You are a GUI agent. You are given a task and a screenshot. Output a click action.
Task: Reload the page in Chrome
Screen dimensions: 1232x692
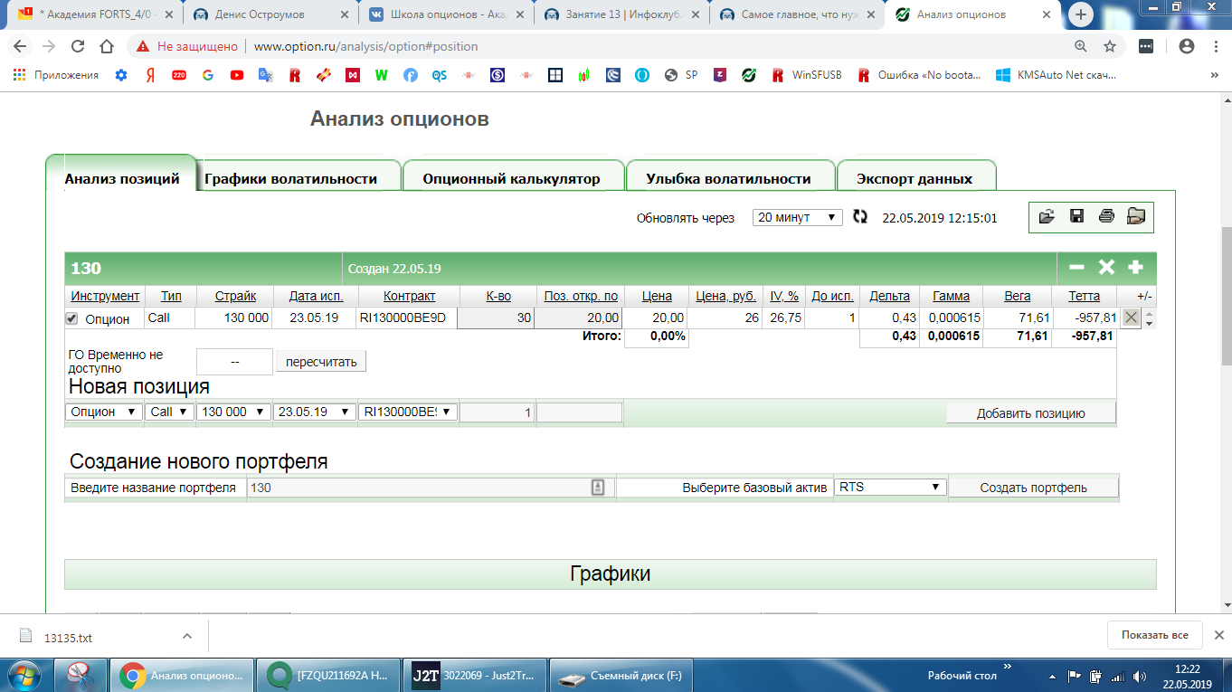click(x=78, y=46)
